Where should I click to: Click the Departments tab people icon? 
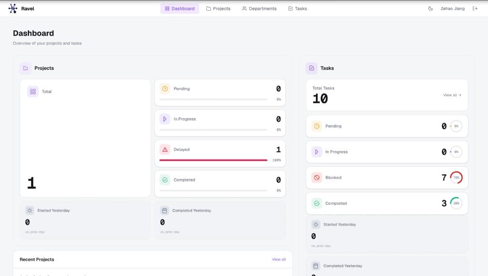244,9
